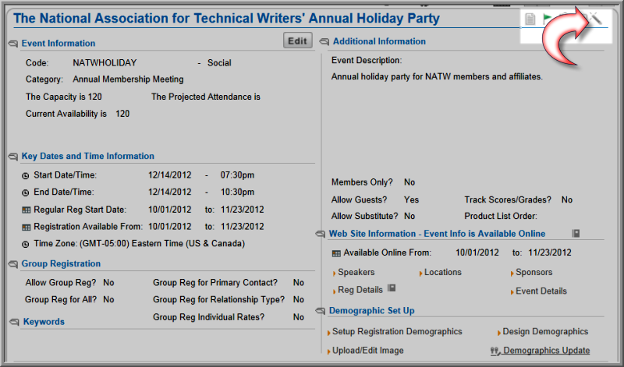
Task: Click the NATWHOLIDAY code value
Action: click(x=105, y=63)
